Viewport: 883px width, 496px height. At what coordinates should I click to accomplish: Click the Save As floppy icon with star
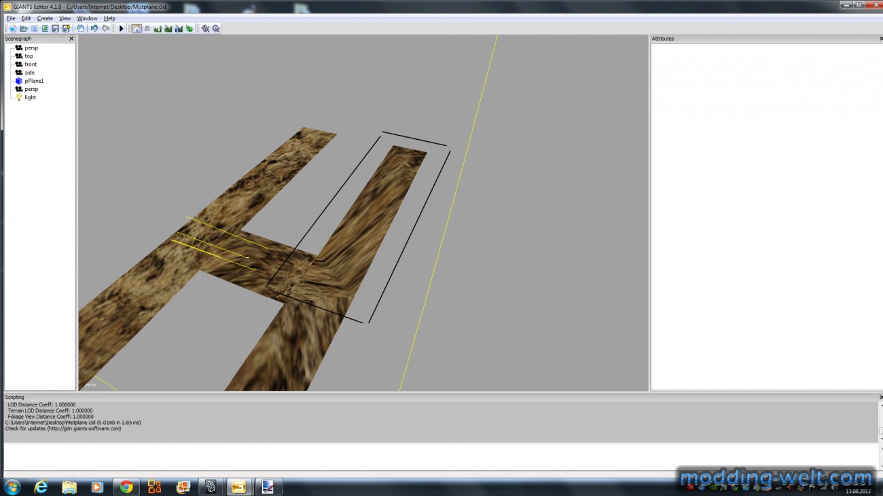66,28
